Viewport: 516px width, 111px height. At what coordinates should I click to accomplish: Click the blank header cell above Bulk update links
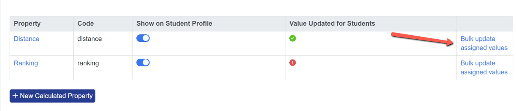click(x=485, y=24)
